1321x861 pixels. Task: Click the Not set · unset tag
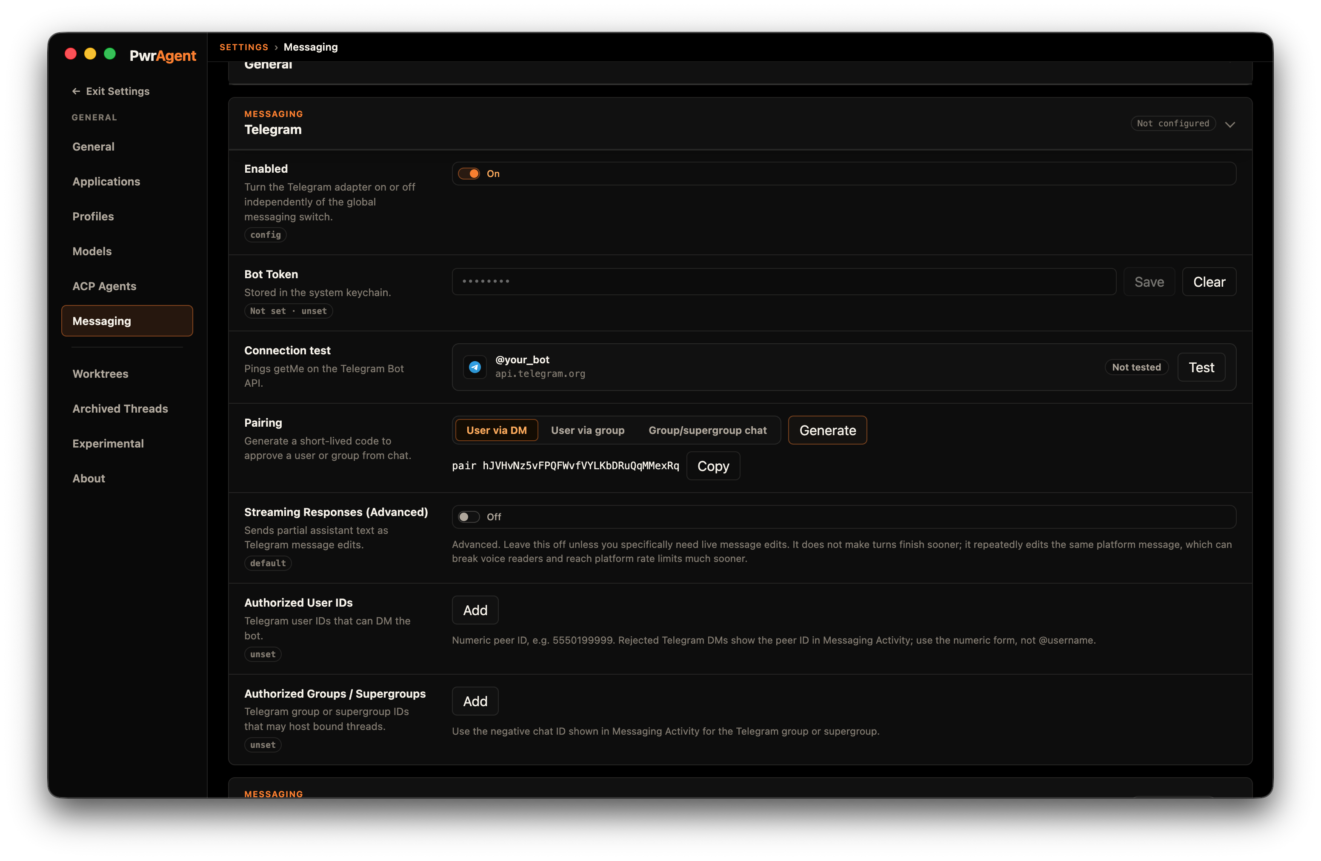(x=288, y=311)
